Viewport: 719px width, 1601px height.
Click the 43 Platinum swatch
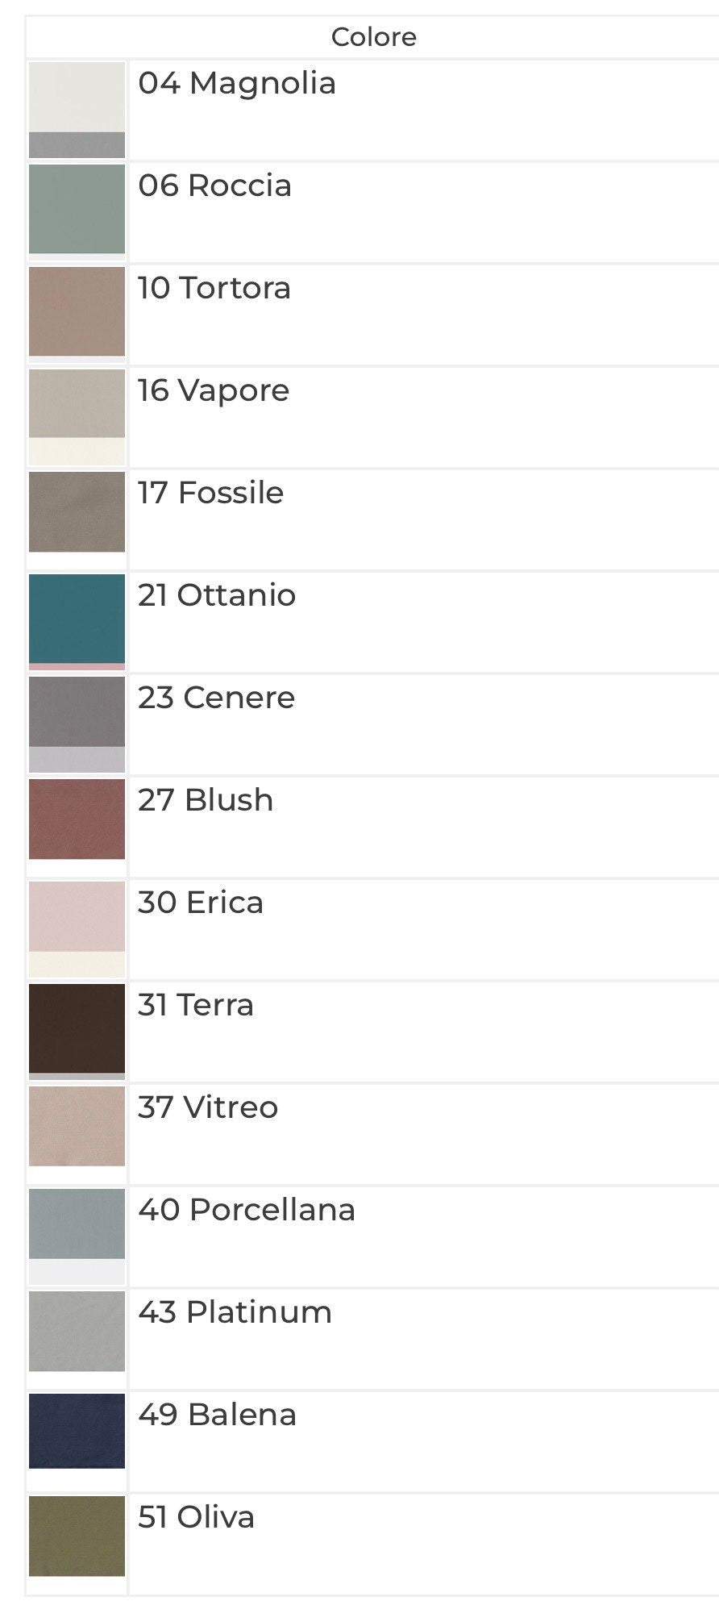point(77,1331)
